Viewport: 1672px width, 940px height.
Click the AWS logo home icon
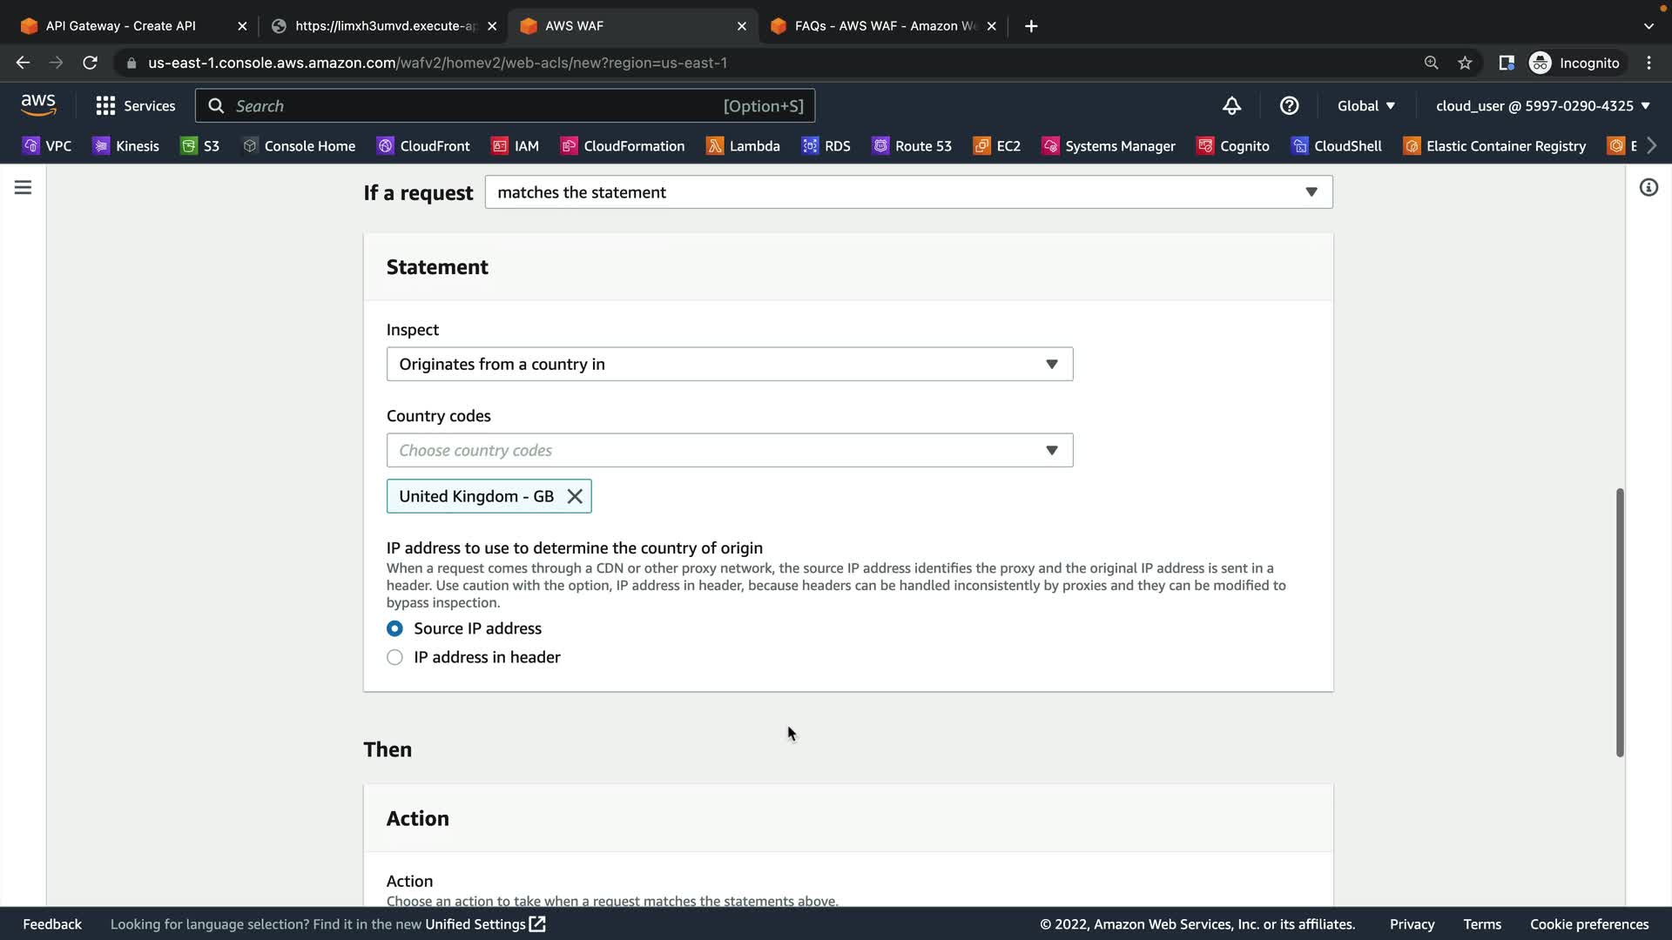tap(38, 105)
